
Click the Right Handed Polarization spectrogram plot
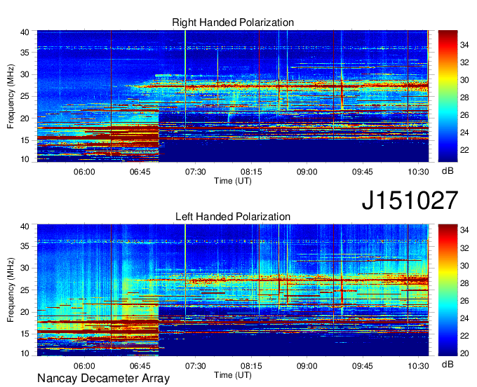(x=233, y=96)
